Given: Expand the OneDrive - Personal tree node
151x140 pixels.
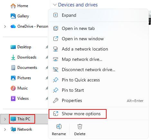Looking at the screenshot, I should point(5,26).
